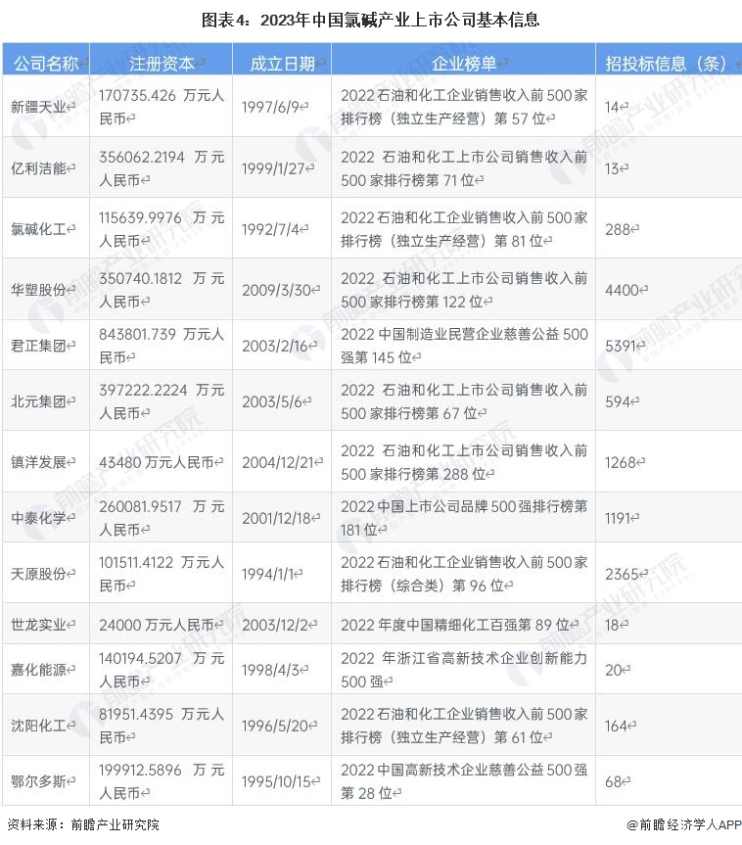
Task: Click registered capital 356062.2194 万元人民币
Action: point(162,168)
